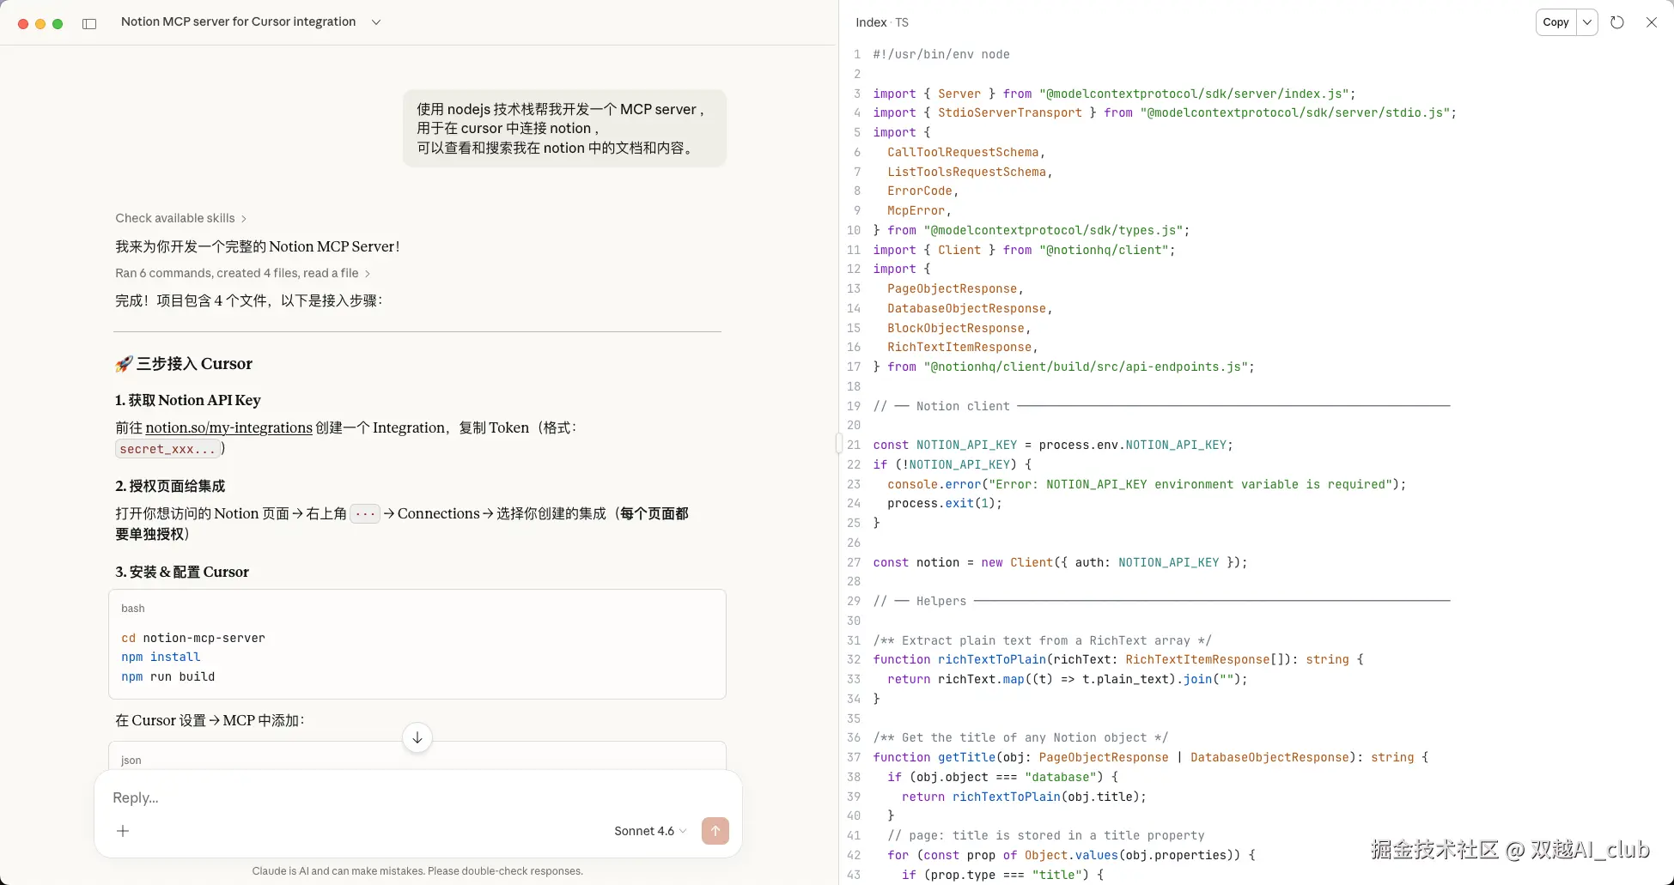Screen dimensions: 1674x885
Task: Click the '3. 安装 & 配置 Cursor' heading
Action: tap(182, 572)
